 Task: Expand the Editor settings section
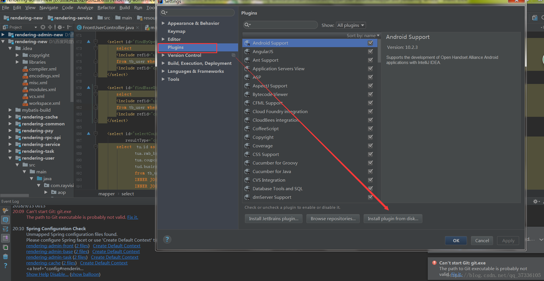point(163,39)
